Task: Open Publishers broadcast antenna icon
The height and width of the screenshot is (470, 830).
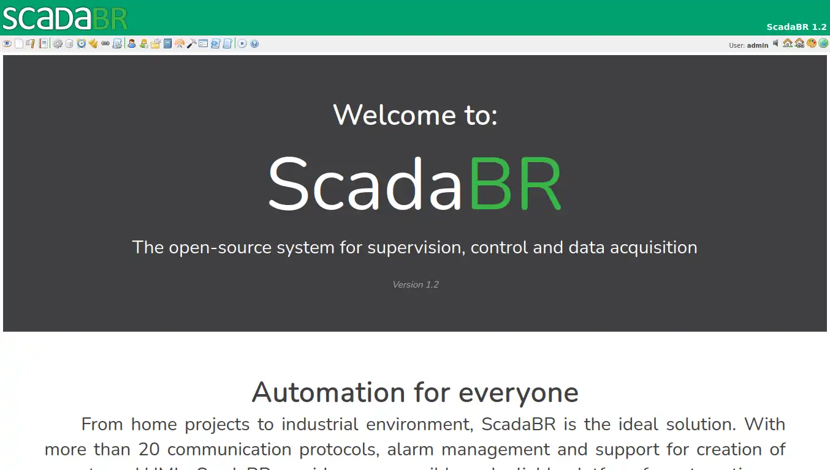Action: pyautogui.click(x=180, y=43)
